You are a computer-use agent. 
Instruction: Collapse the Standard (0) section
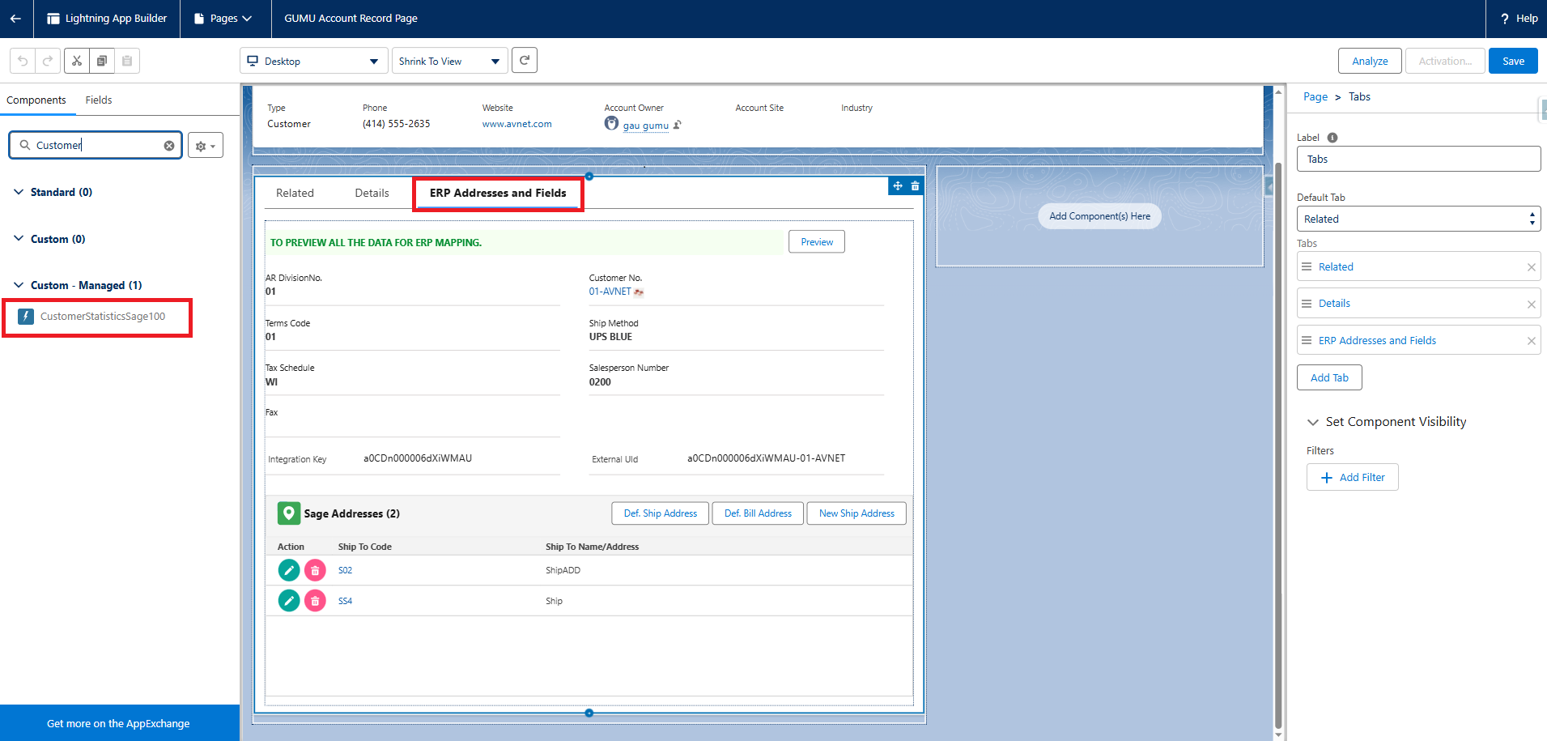(19, 192)
